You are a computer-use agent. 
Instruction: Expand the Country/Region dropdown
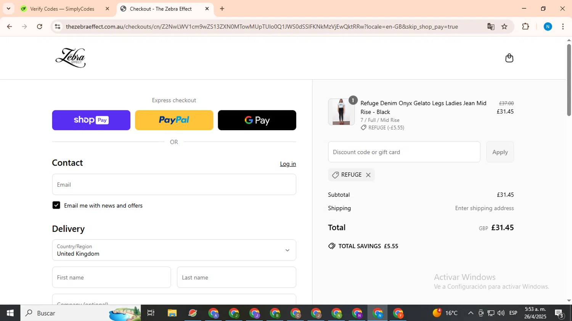click(174, 250)
